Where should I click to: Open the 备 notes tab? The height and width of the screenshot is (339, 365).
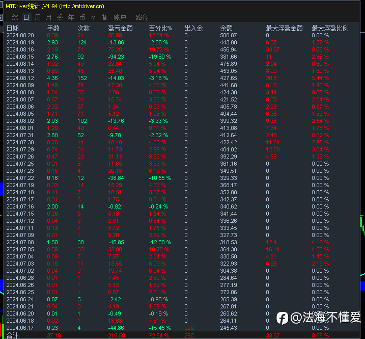104,17
